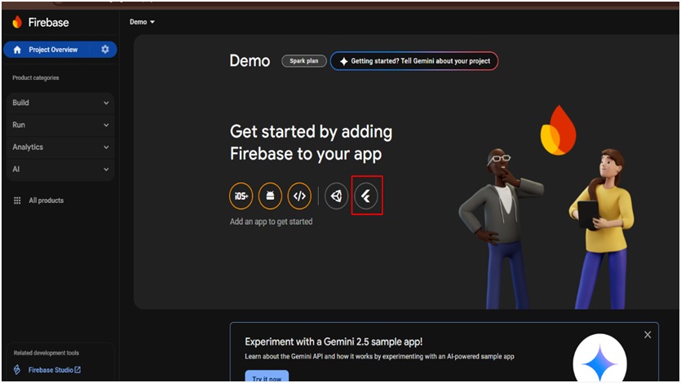Expand the Build category
Viewport: 681px width, 383px height.
point(60,103)
